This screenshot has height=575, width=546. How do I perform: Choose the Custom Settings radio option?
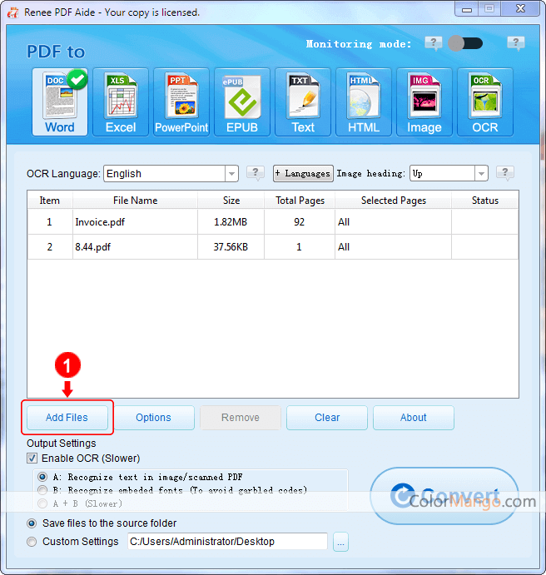(x=32, y=542)
